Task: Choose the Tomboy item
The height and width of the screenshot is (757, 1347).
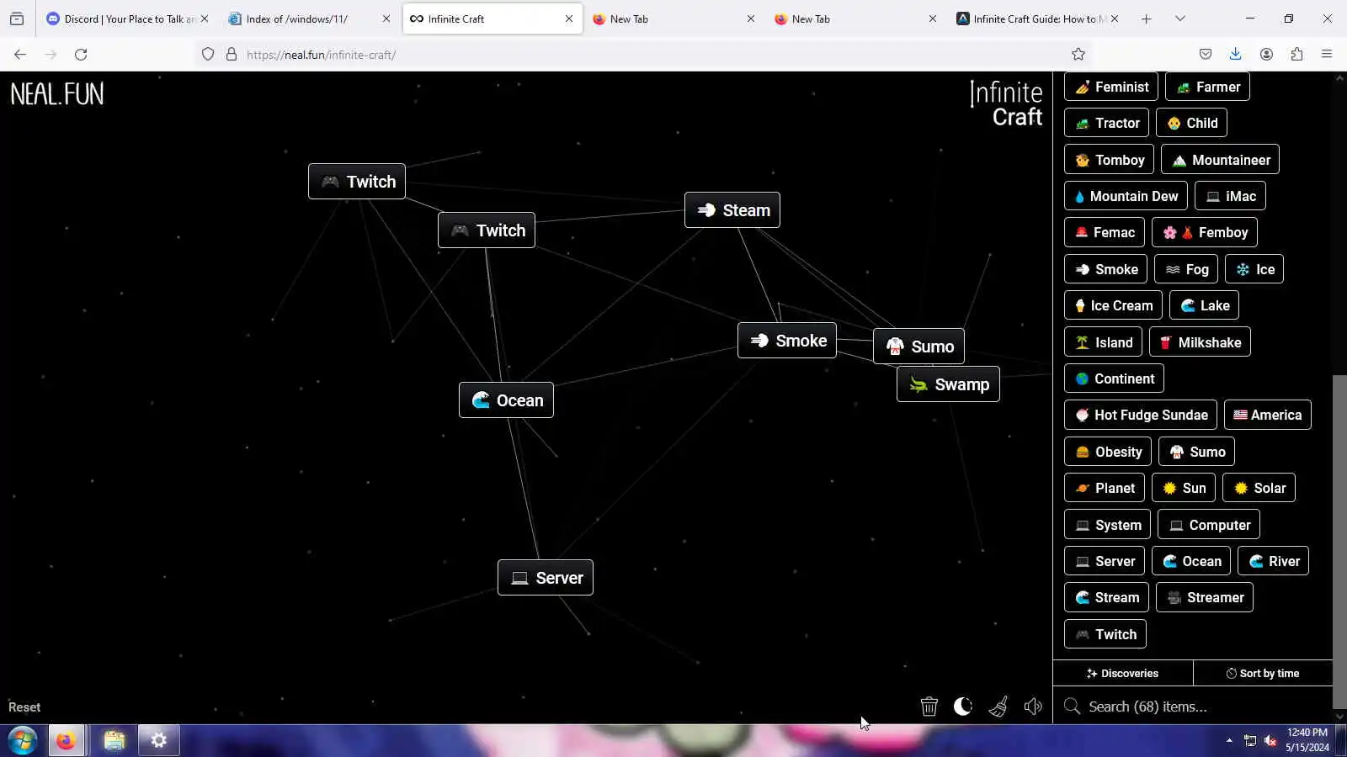Action: (1109, 160)
